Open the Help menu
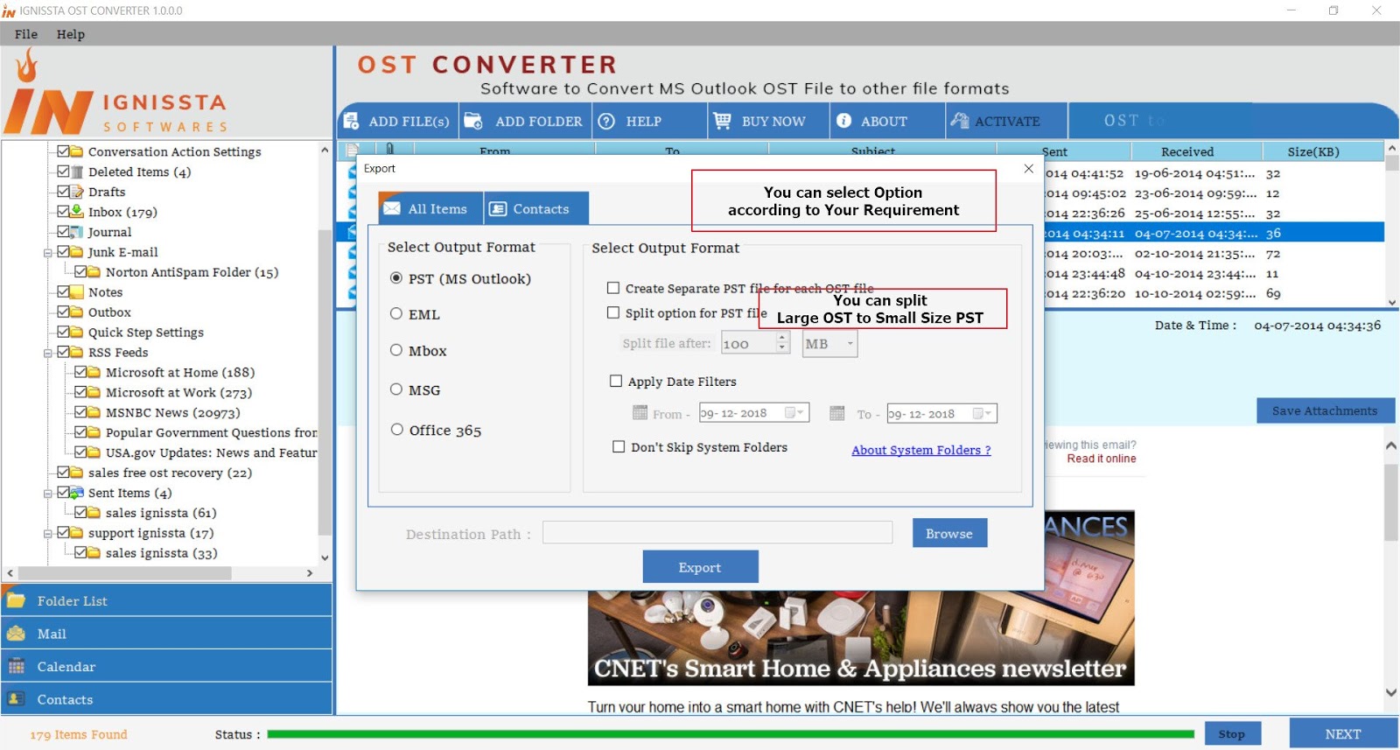 (x=71, y=34)
